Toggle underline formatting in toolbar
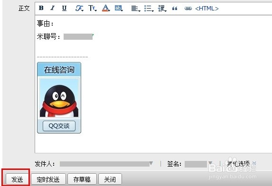Image resolution: width=272 pixels, height=186 pixels. [64, 8]
